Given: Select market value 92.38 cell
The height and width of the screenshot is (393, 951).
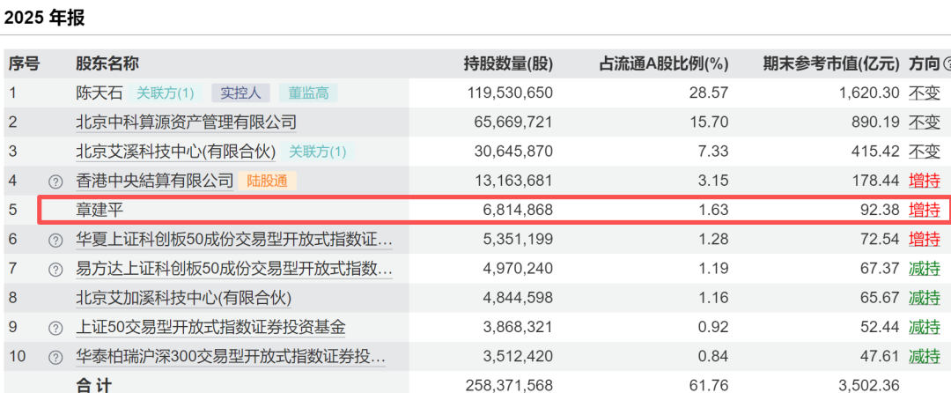Looking at the screenshot, I should pyautogui.click(x=880, y=211).
